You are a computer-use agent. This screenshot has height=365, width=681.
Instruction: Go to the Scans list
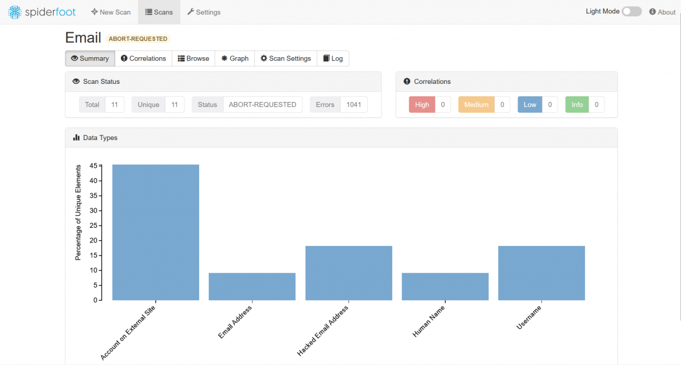click(x=159, y=12)
